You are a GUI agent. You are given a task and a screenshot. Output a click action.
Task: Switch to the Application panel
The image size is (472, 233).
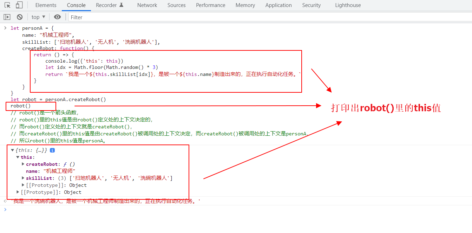click(x=278, y=5)
